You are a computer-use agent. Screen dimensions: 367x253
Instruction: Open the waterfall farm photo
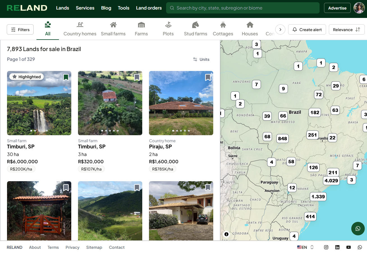point(39,103)
